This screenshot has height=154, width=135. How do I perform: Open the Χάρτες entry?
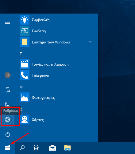point(38,120)
